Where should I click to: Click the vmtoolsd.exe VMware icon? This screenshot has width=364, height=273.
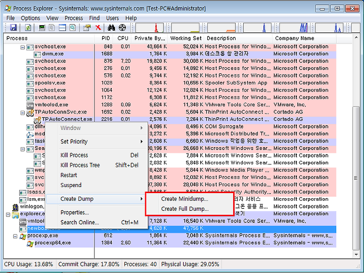(30, 105)
